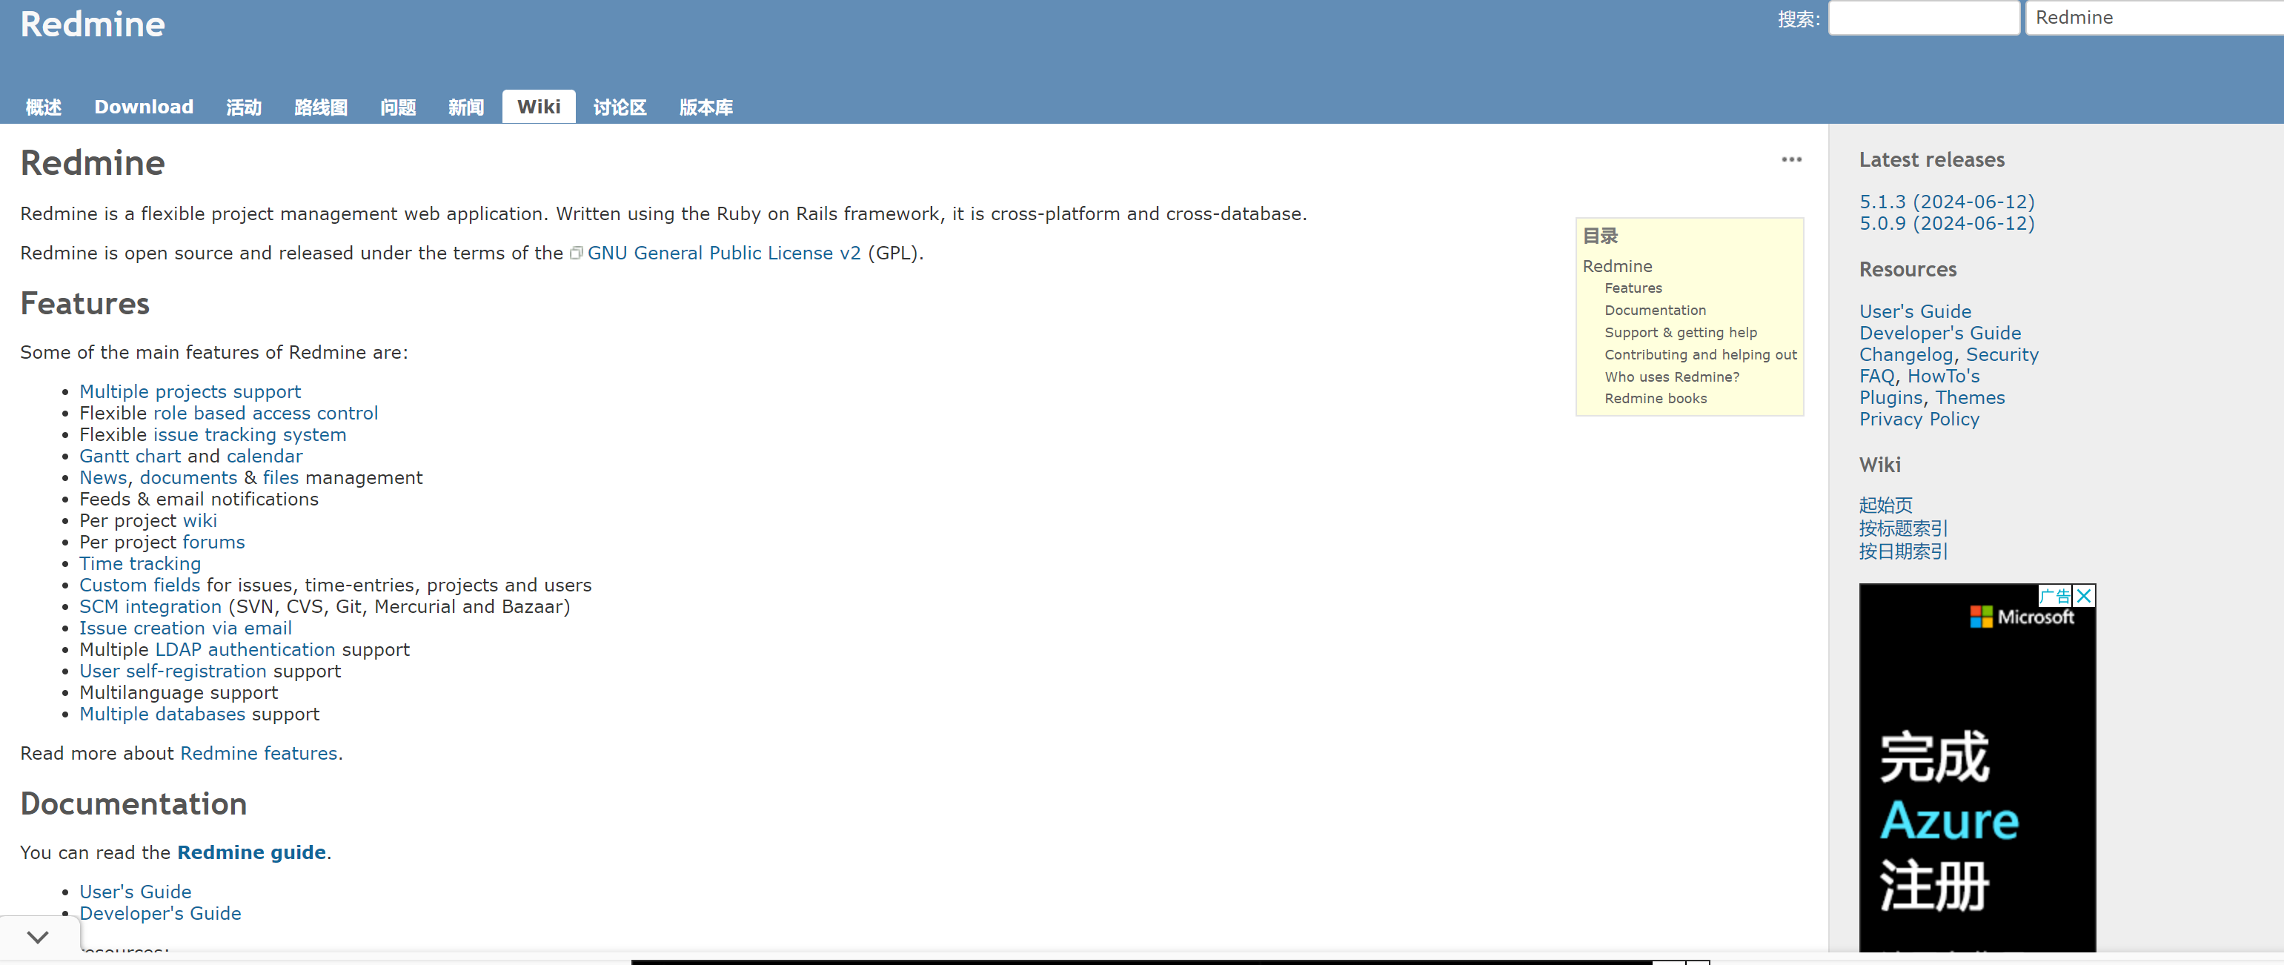
Task: Jump to Who uses Redmine? section
Action: [1672, 376]
